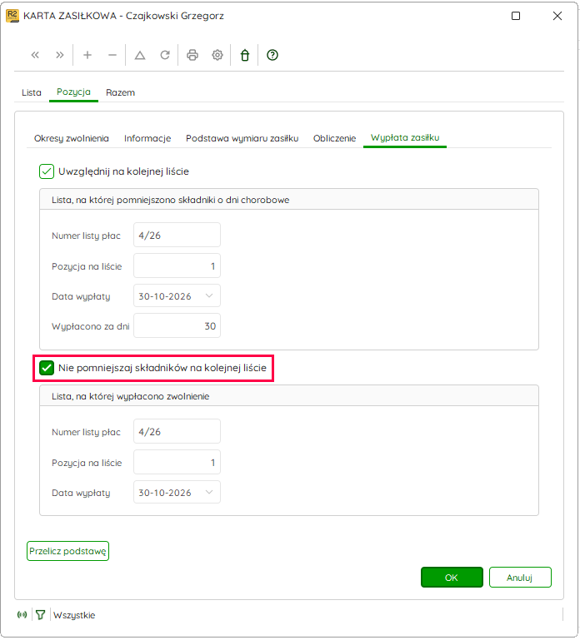Image resolution: width=580 pixels, height=640 pixels.
Task: Maximize the Karta zasiłkowa window
Action: 516,16
